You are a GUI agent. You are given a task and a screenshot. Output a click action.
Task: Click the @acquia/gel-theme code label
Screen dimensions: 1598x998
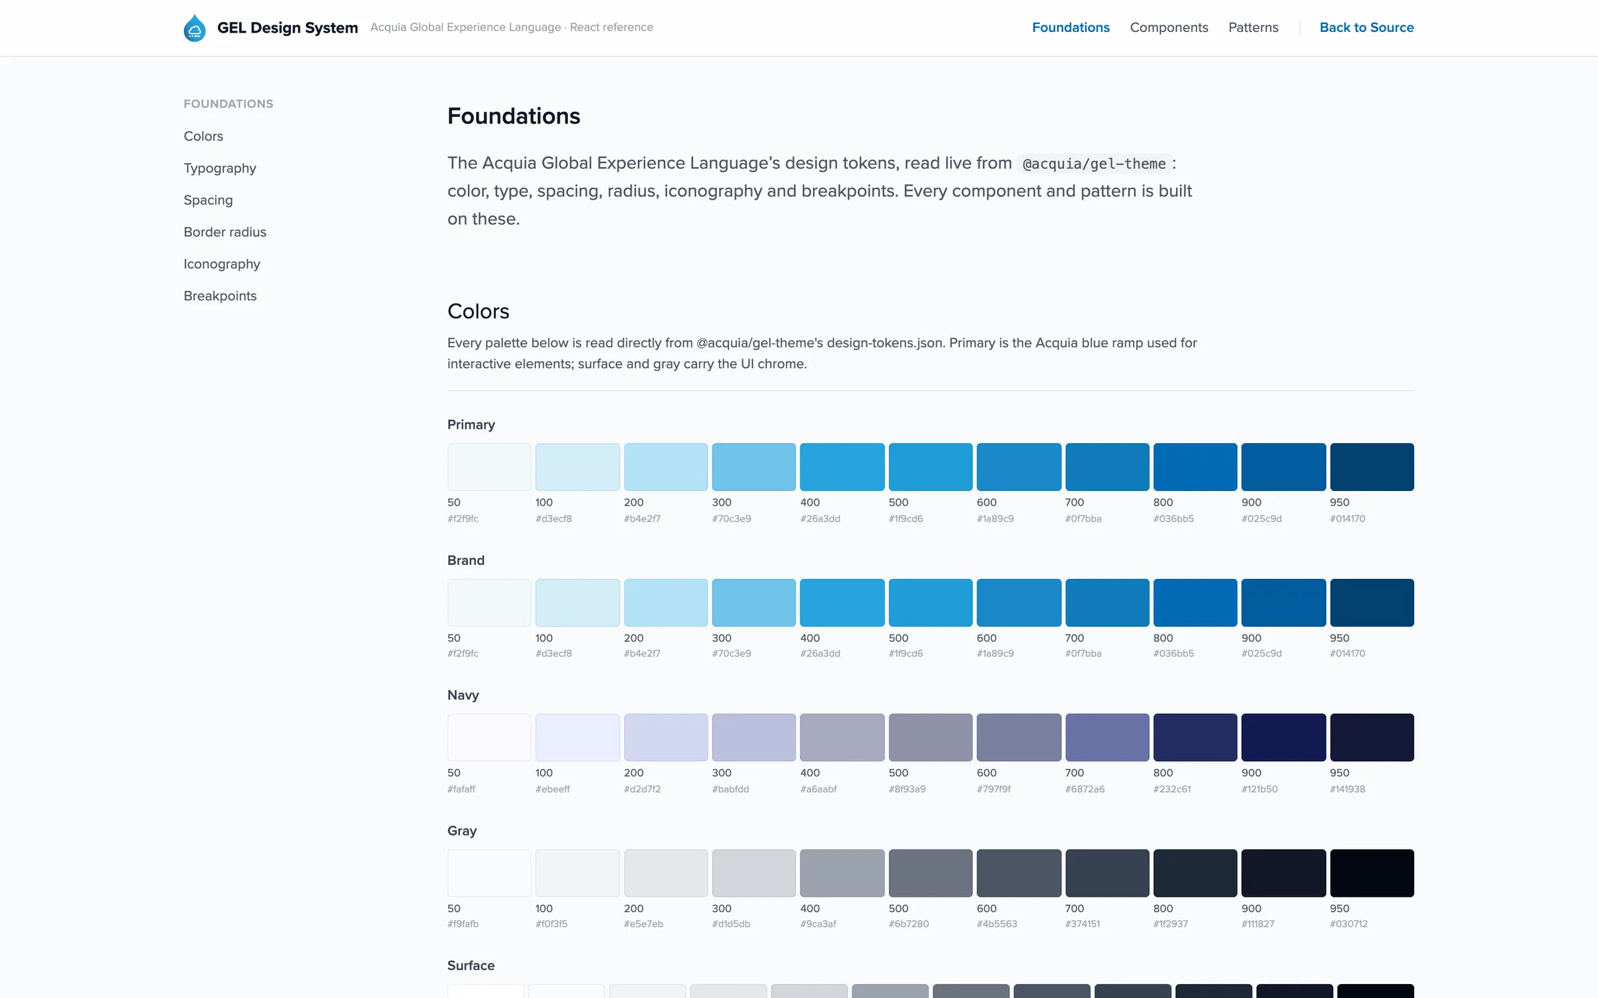point(1094,164)
